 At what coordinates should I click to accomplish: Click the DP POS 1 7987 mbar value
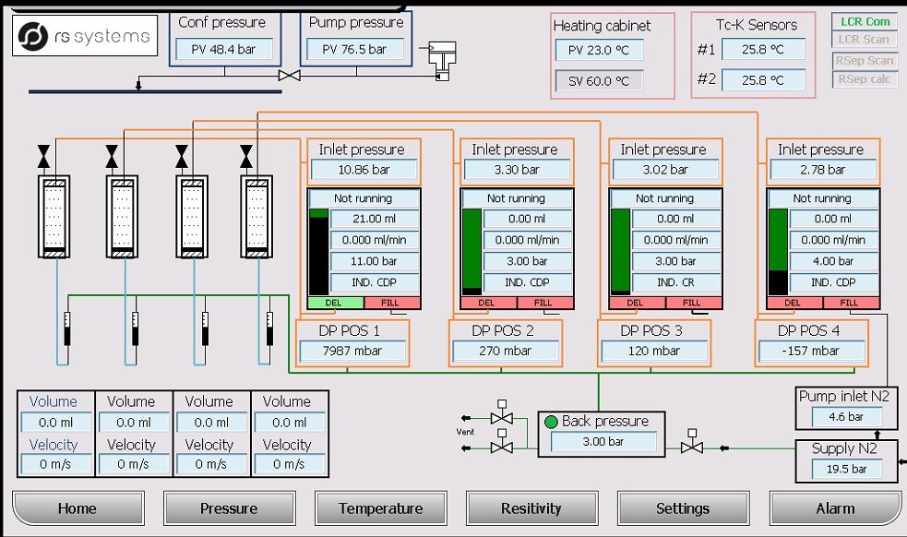pyautogui.click(x=352, y=351)
